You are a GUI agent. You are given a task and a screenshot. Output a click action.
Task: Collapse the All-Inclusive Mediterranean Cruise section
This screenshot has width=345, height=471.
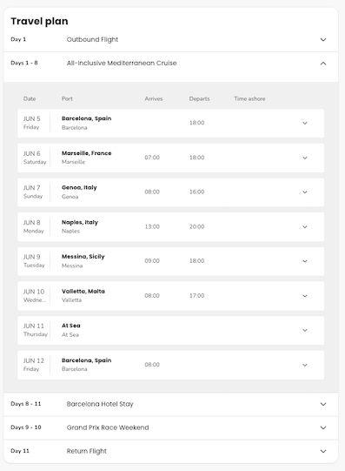click(323, 64)
